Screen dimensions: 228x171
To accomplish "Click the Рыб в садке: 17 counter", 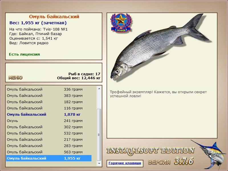I will [x=84, y=74].
